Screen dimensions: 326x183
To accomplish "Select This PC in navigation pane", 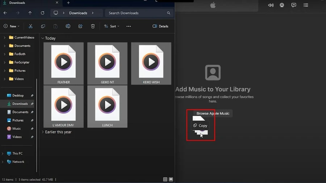I will click(x=17, y=154).
